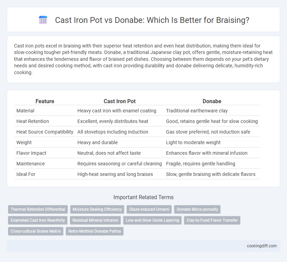The width and height of the screenshot is (287, 262).
Task: Click the Cross-cultural Braise Matrix tag
Action: tap(36, 231)
